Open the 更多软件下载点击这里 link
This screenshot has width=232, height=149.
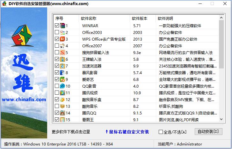coord(71,132)
